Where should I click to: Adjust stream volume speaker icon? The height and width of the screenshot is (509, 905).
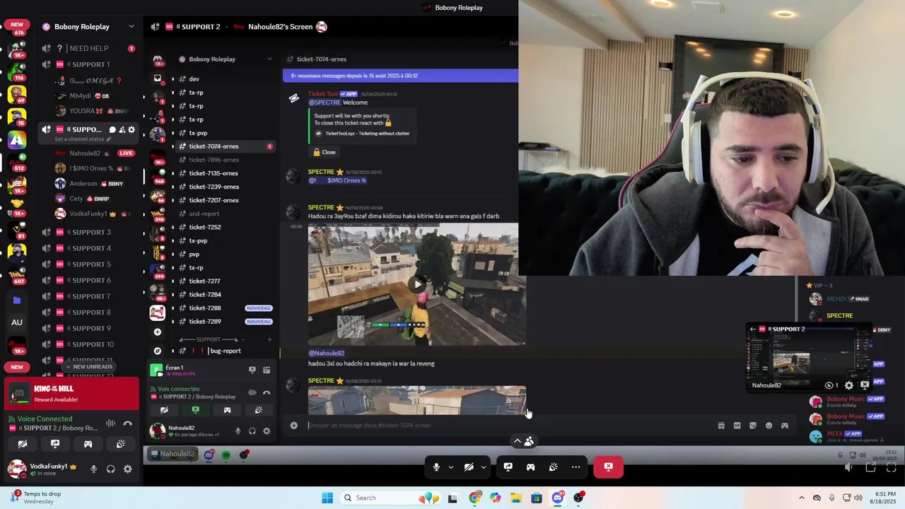849,467
